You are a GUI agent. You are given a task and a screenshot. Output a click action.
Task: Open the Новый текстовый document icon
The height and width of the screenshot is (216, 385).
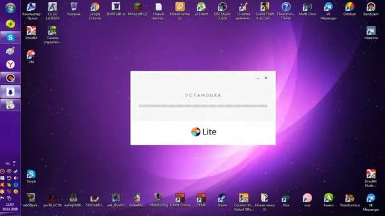coord(159,11)
